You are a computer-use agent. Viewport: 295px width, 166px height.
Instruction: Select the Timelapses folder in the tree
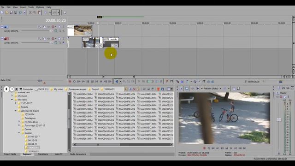point(30,118)
